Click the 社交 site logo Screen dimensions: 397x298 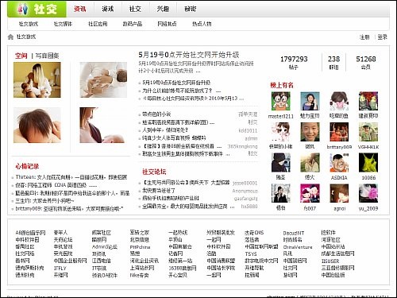click(37, 9)
